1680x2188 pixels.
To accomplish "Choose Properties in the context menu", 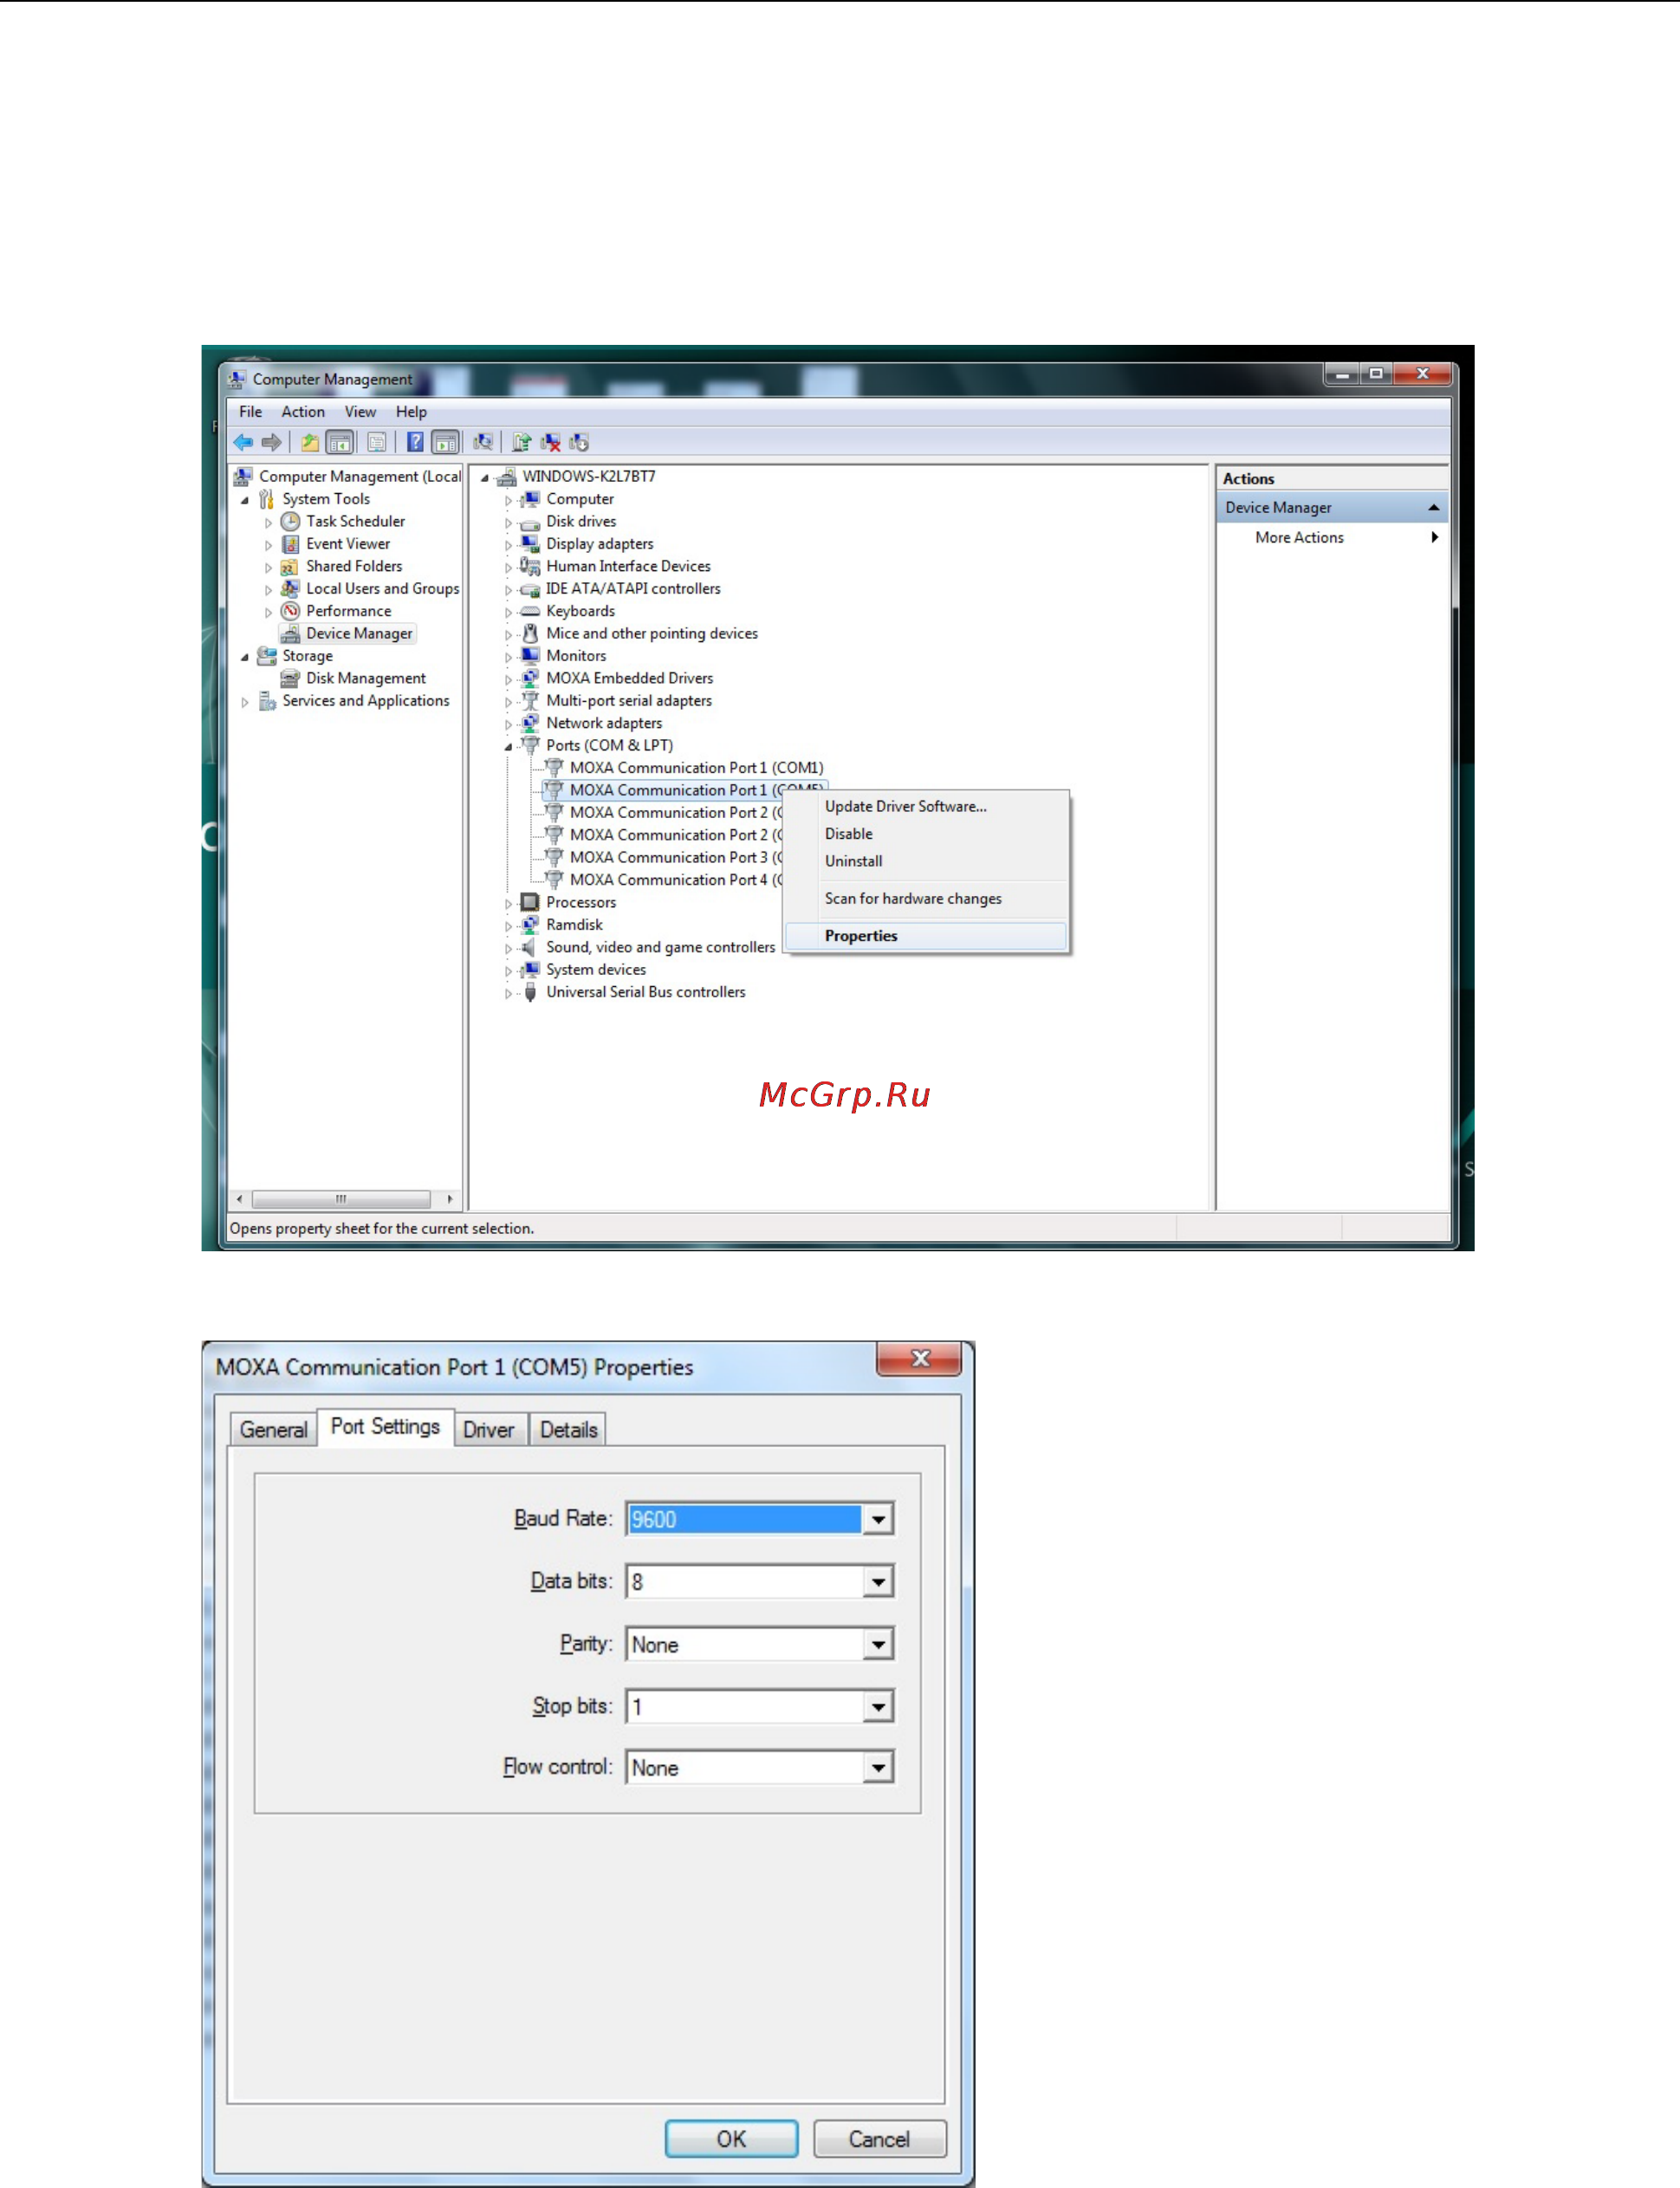I will tap(926, 936).
